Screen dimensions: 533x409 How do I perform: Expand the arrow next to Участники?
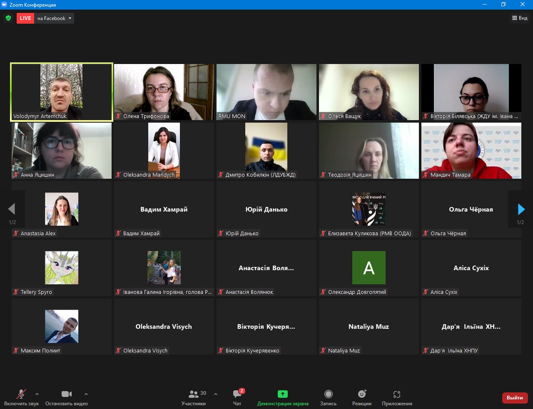tap(216, 394)
